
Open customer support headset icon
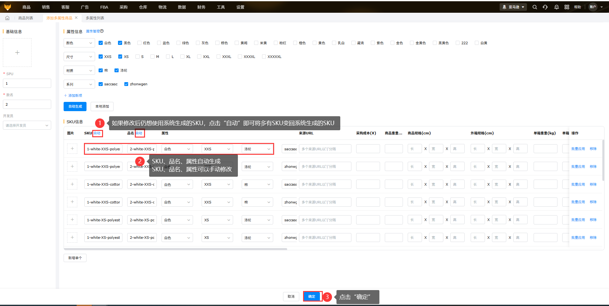(x=545, y=7)
